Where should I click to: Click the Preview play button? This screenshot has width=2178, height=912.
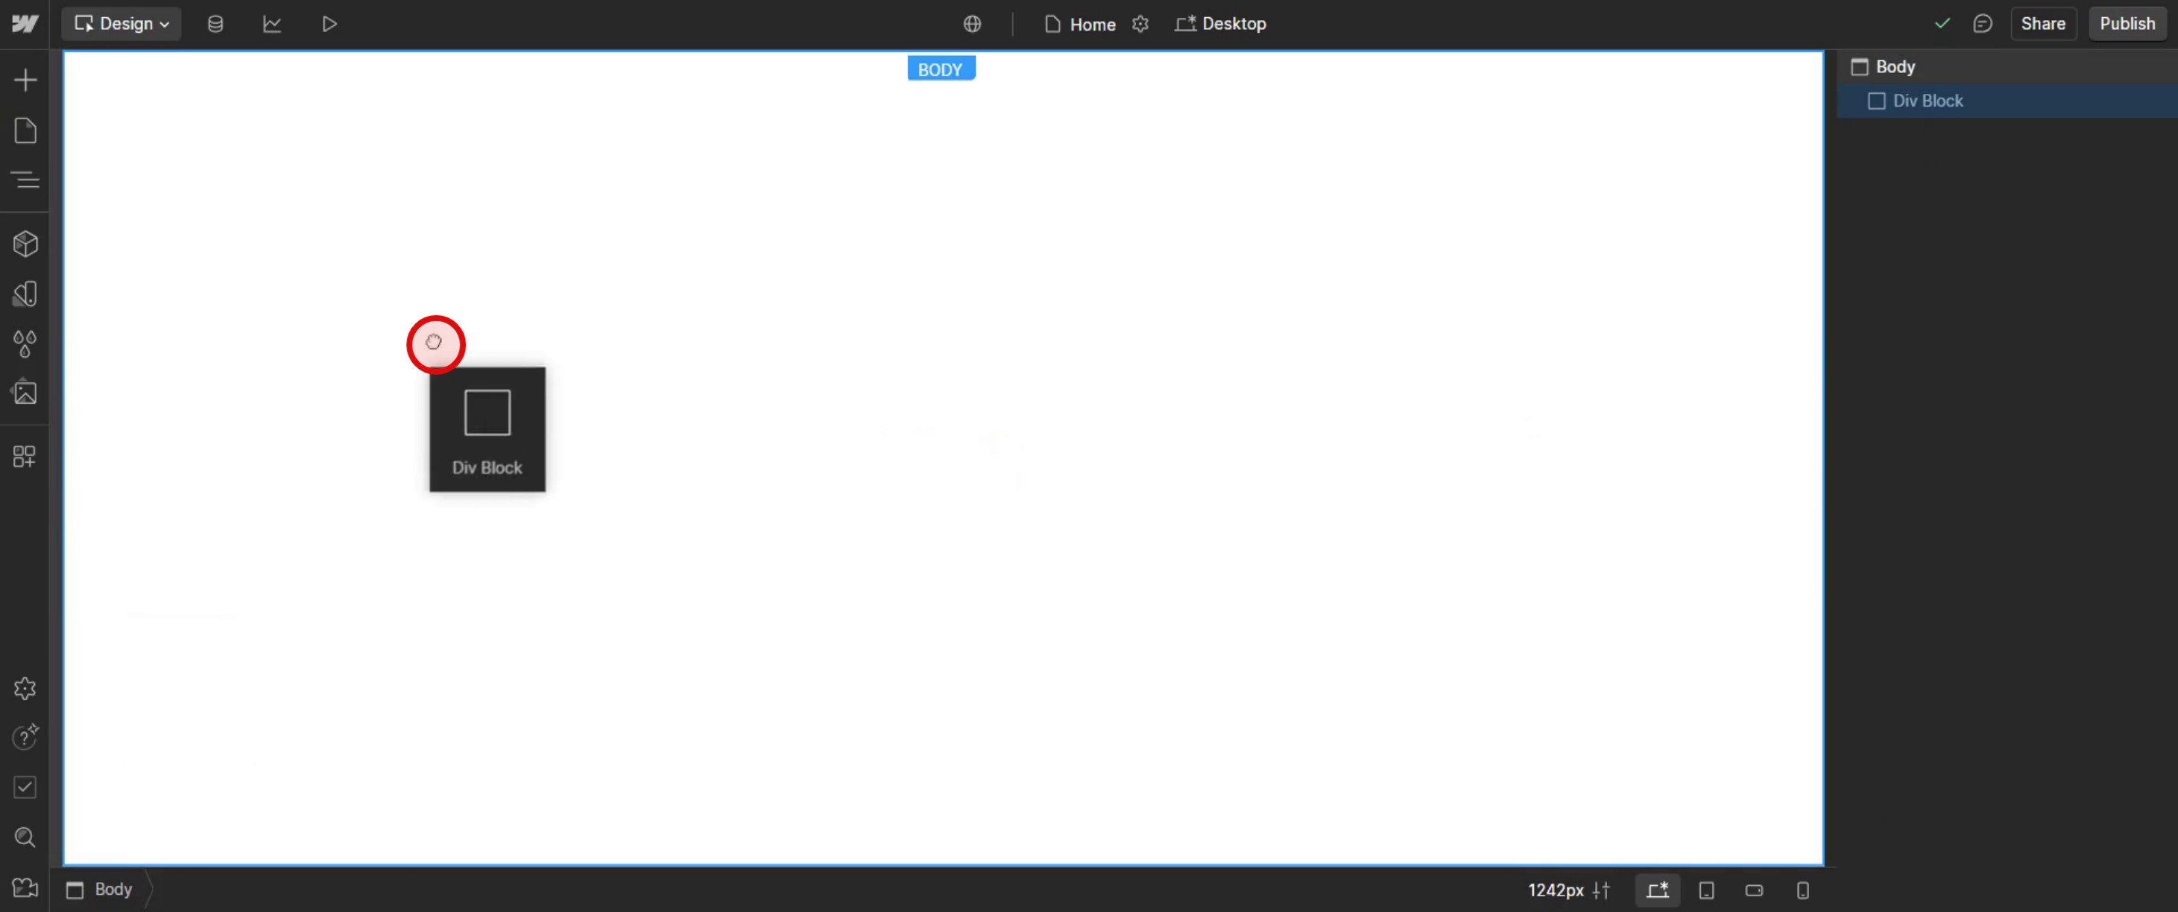pyautogui.click(x=329, y=24)
